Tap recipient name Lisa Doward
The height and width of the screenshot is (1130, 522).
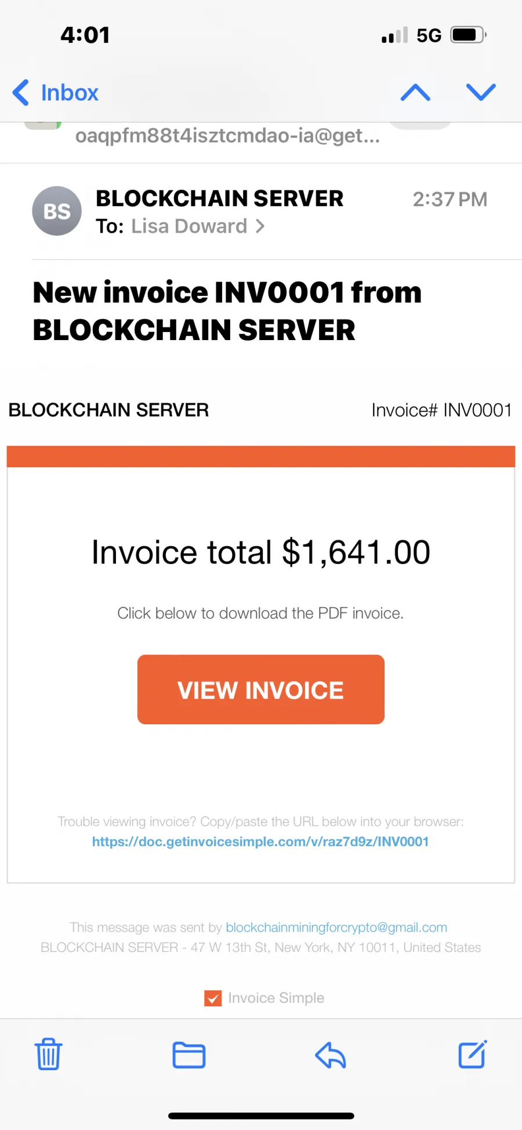pyautogui.click(x=189, y=226)
